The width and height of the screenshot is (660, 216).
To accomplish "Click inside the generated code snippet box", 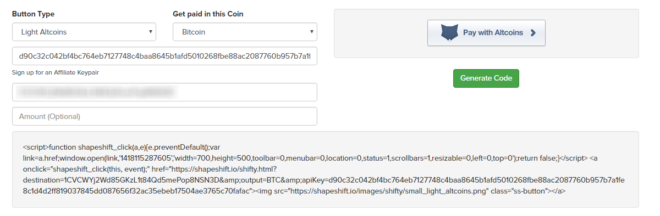I will click(x=326, y=169).
